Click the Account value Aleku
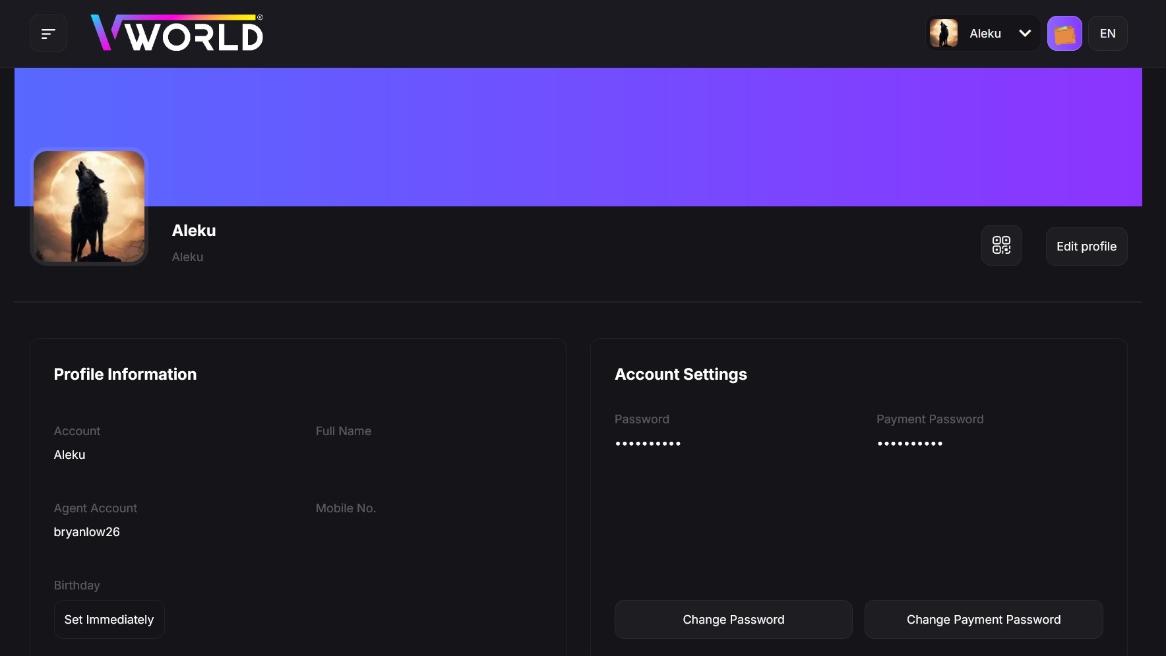 (69, 455)
